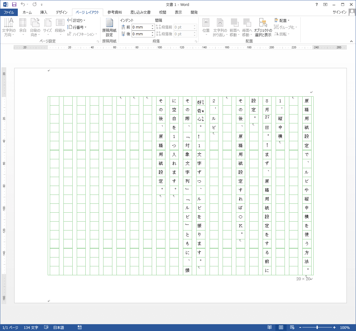Switch to the 参考資料 tab

(114, 12)
